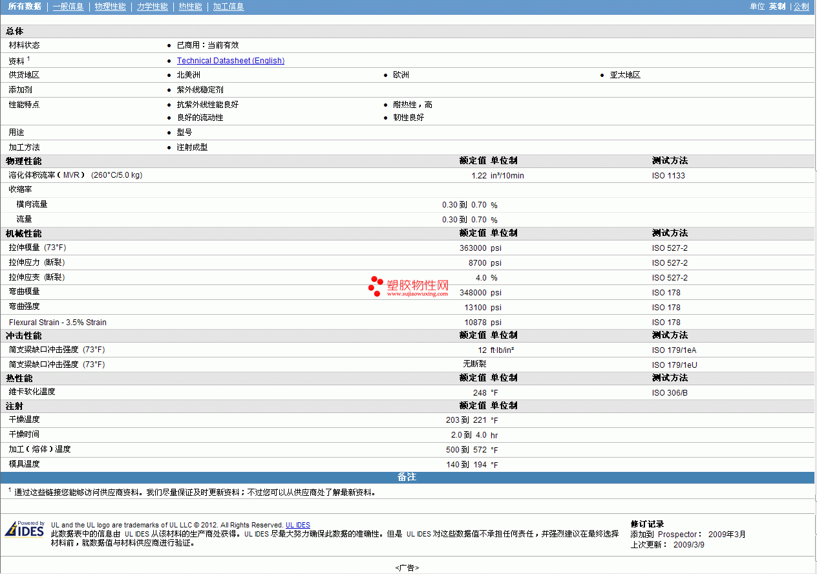Viewport: 817px width, 574px height.
Task: Click the 韧性良好 feature
Action: tap(408, 118)
